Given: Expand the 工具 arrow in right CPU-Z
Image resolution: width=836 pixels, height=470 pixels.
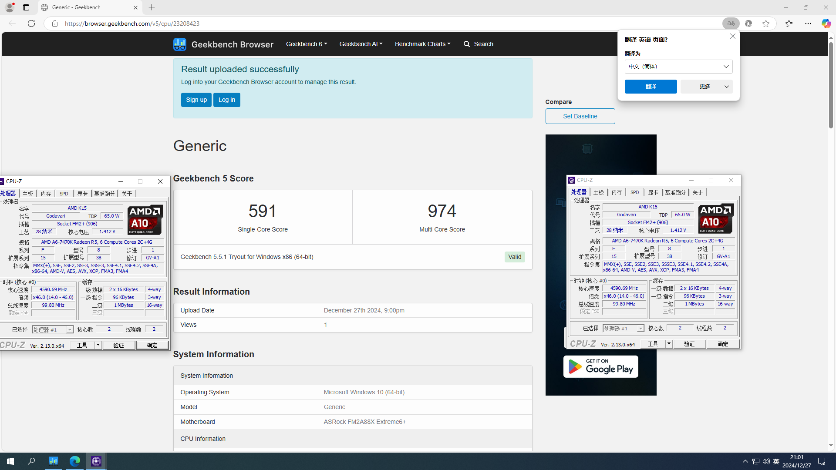Looking at the screenshot, I should pyautogui.click(x=669, y=344).
